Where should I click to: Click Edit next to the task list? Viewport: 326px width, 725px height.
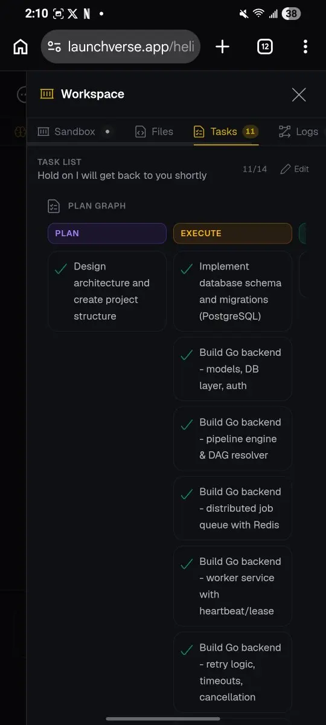click(x=295, y=169)
